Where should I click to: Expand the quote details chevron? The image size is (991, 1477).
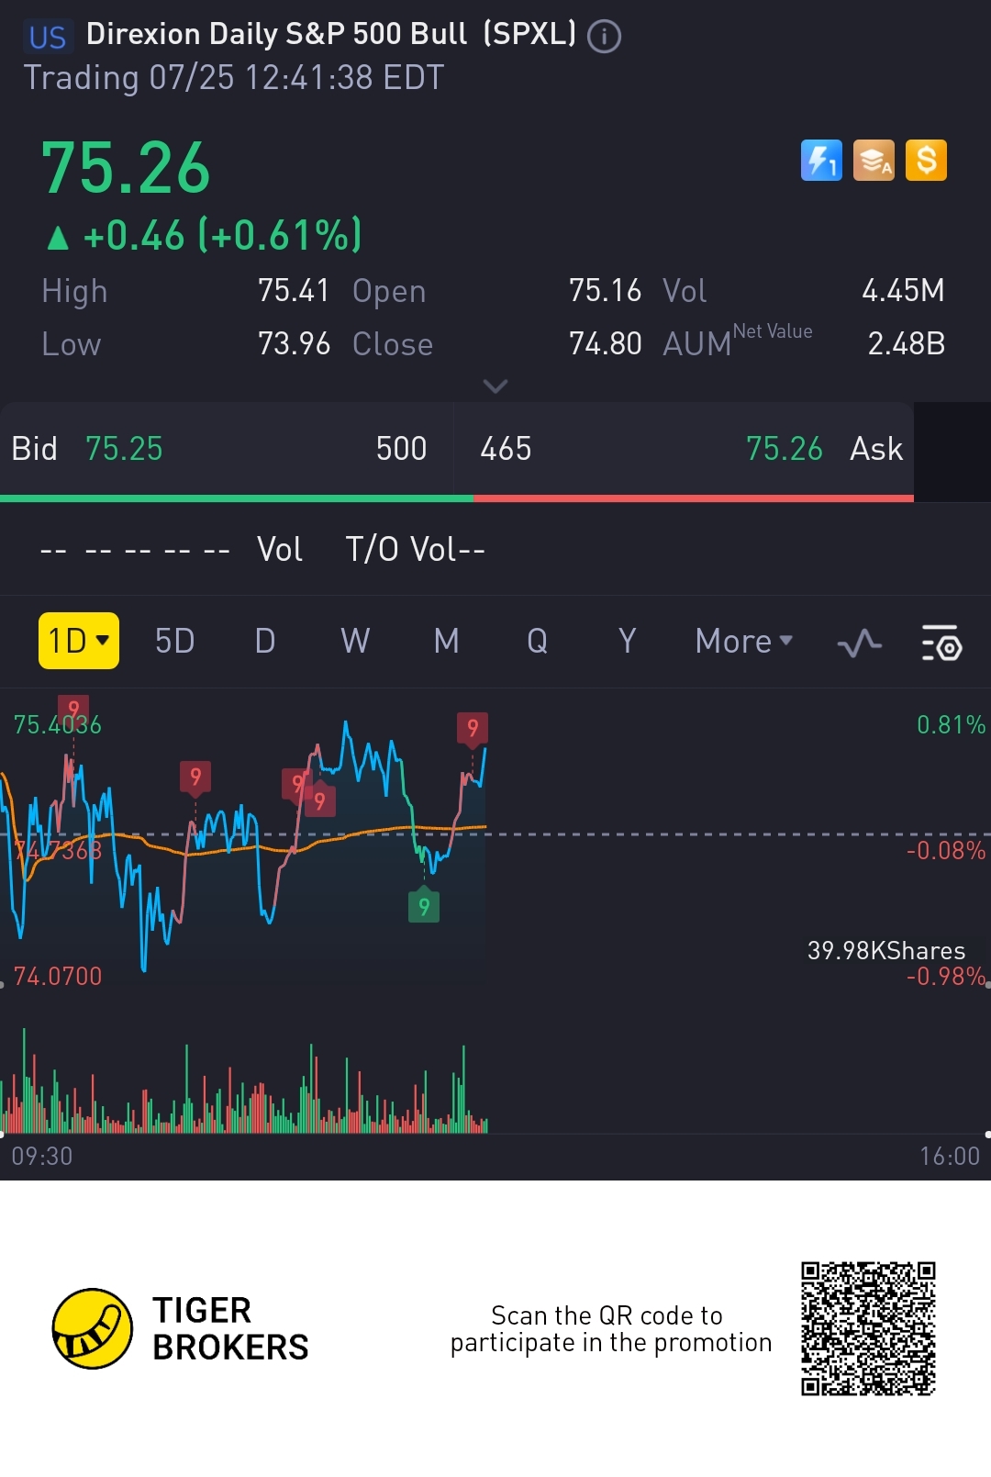pyautogui.click(x=495, y=386)
